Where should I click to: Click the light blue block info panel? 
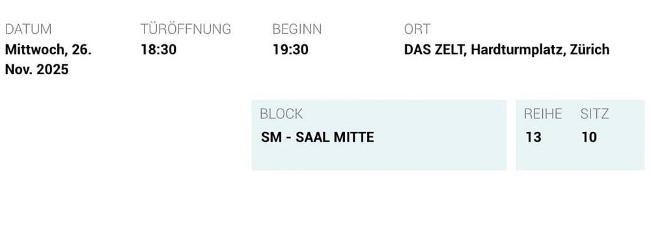click(x=379, y=135)
